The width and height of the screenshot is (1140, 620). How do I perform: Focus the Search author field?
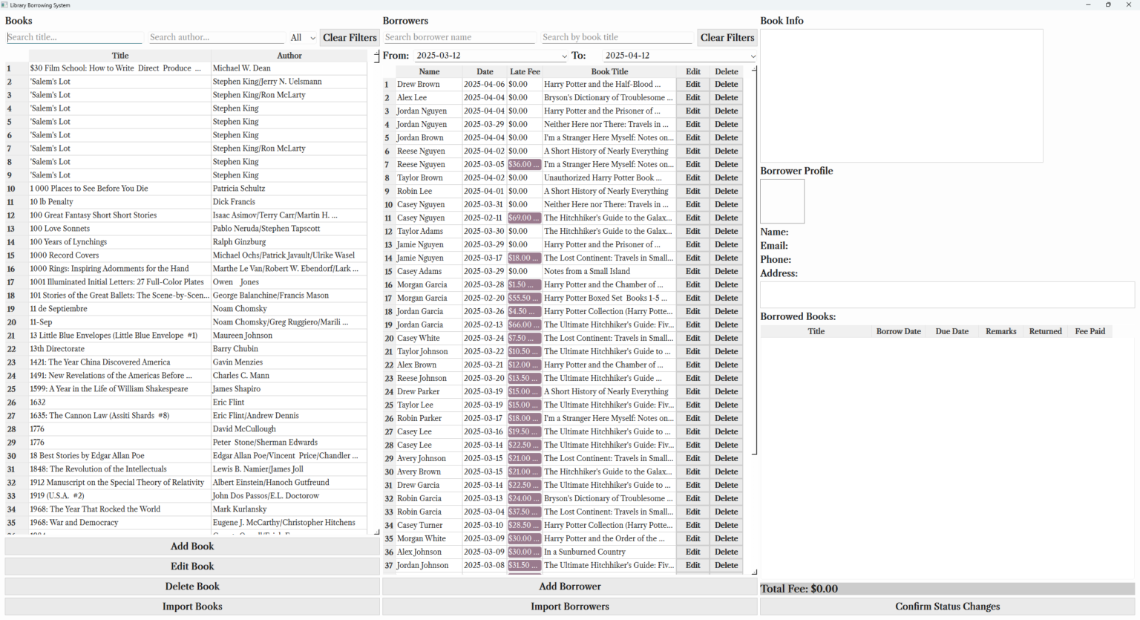point(216,38)
